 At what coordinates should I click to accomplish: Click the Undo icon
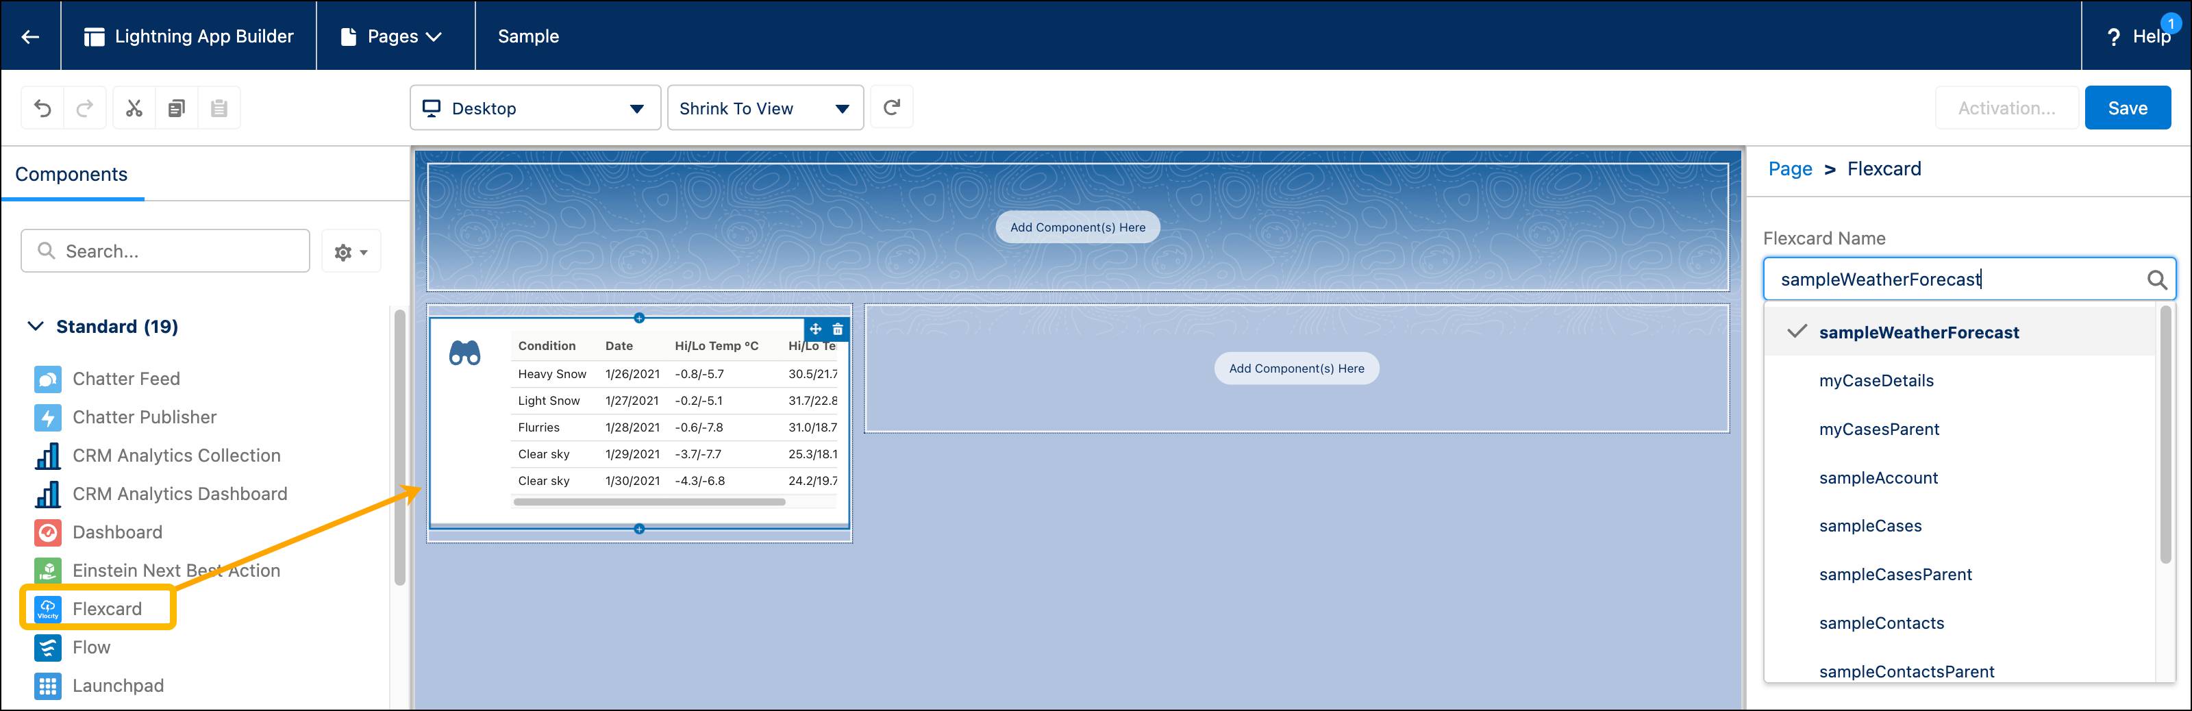42,107
